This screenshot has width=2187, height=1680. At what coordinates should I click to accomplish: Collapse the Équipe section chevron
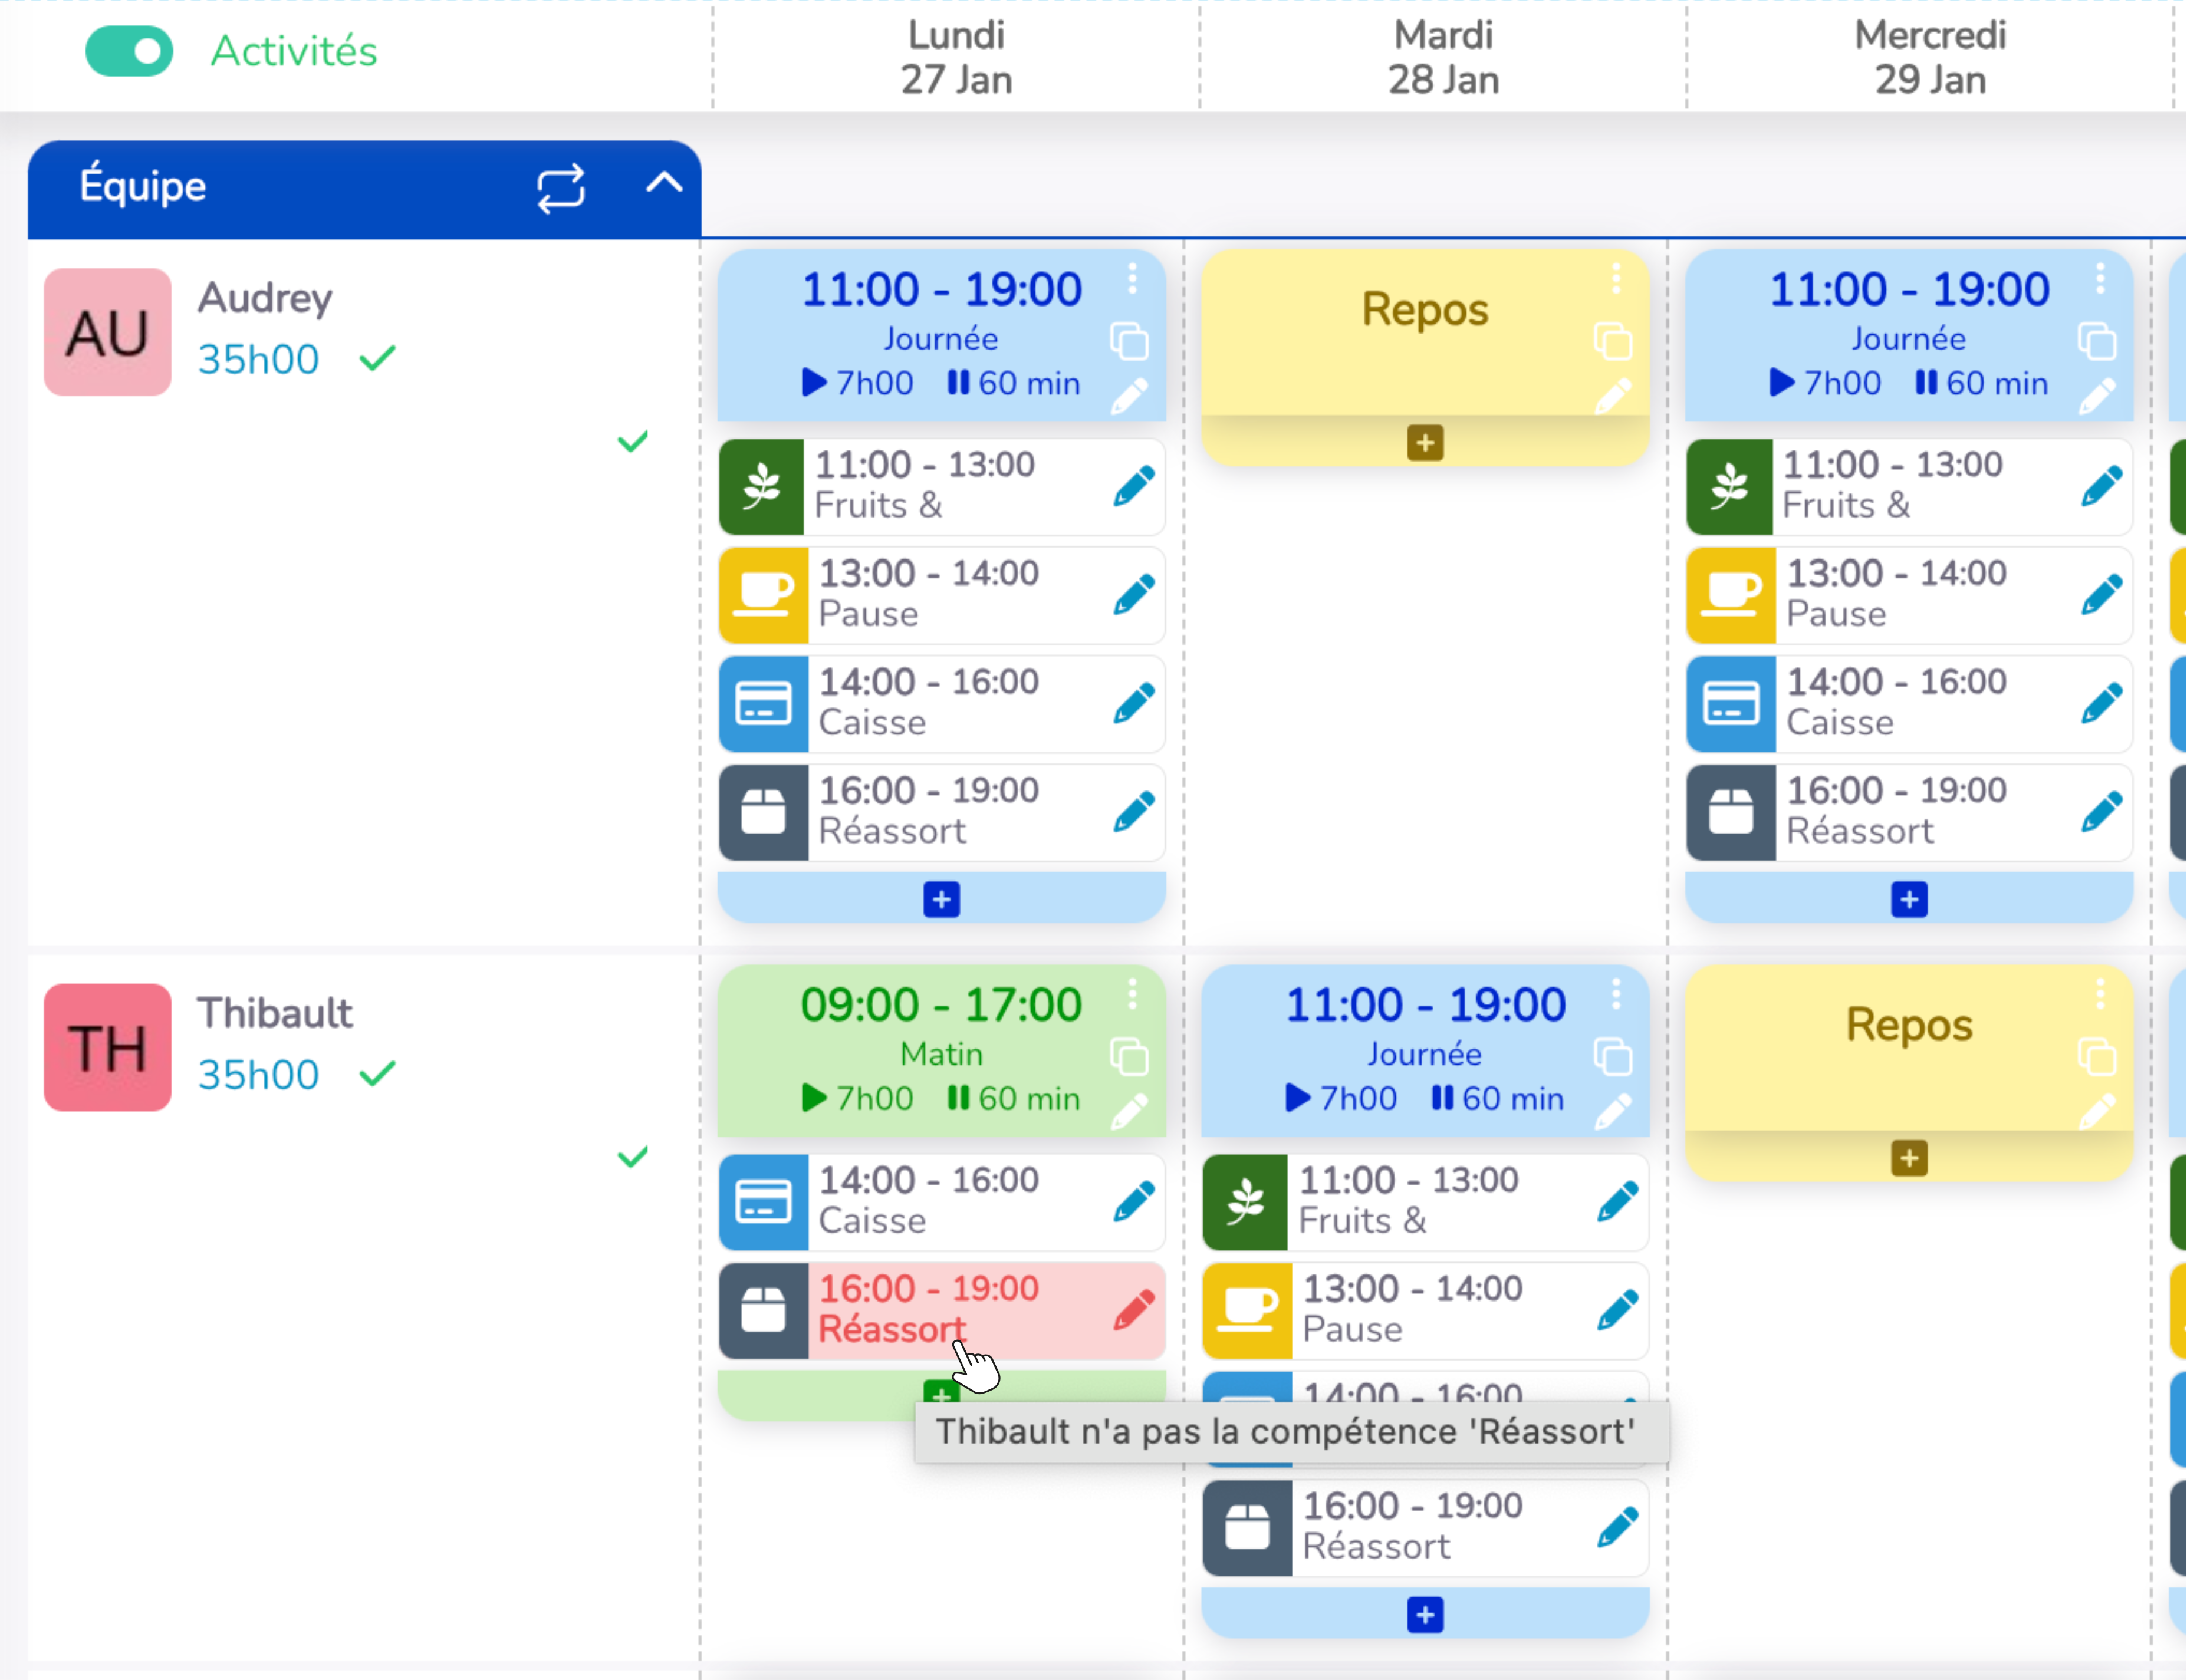(x=664, y=183)
